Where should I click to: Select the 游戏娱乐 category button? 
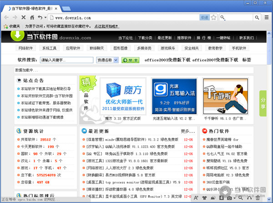click(167, 48)
